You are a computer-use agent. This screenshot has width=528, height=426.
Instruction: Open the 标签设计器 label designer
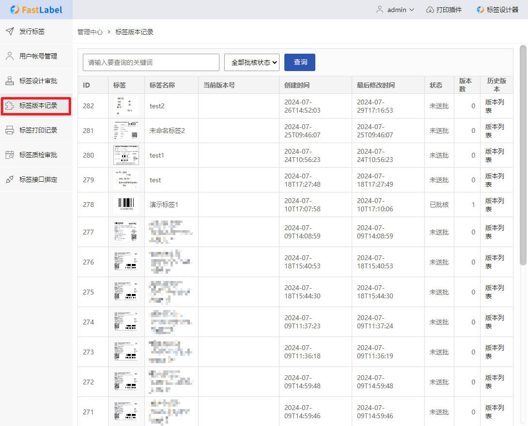(x=497, y=10)
